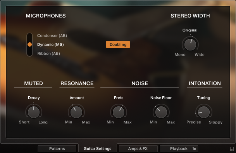Click the Resonance Amount knob
Screen dimensions: 236x153
(x=76, y=112)
